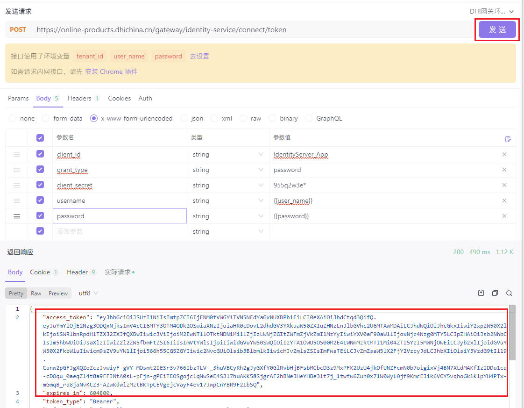Image resolution: width=524 pixels, height=408 pixels.
Task: Select the x-www-form-urlencoded radio button
Action: 94,118
